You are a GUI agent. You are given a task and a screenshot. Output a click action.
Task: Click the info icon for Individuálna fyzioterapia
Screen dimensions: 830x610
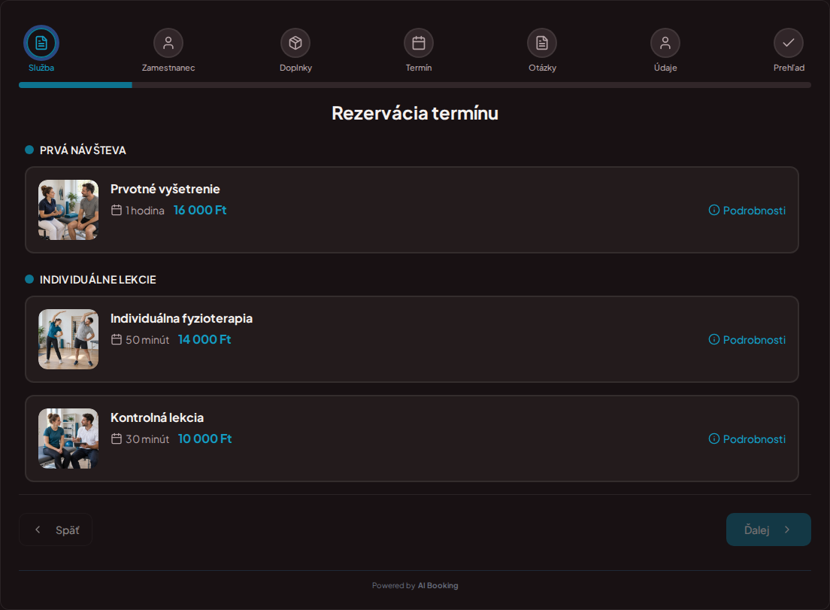714,339
